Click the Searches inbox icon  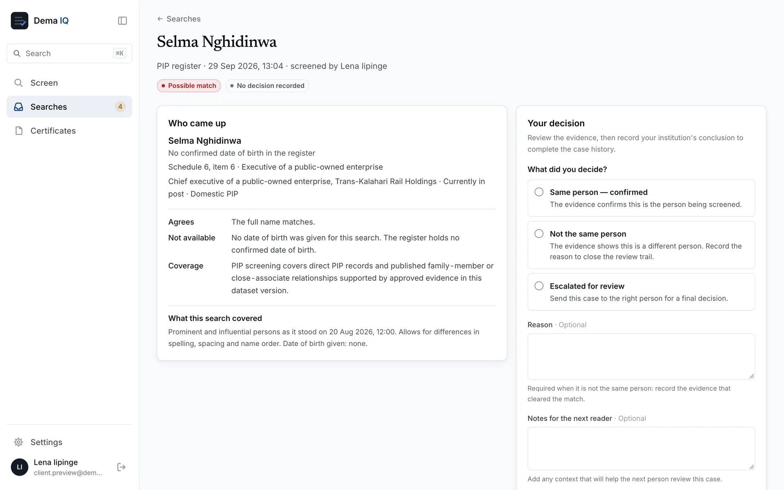pyautogui.click(x=18, y=107)
